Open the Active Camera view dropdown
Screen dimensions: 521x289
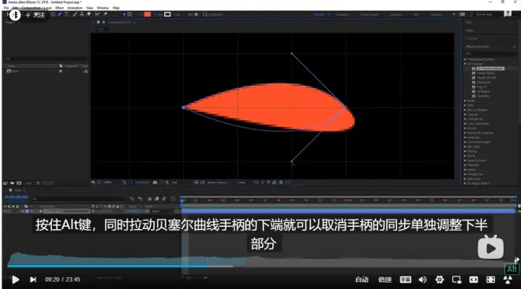click(219, 182)
